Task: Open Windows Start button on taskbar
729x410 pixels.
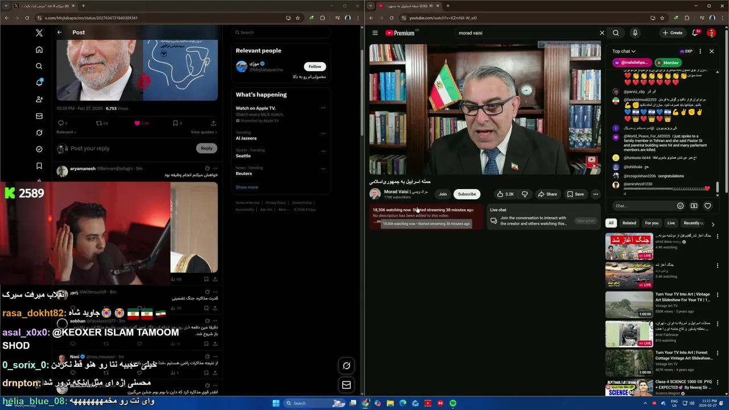Action: pos(276,403)
